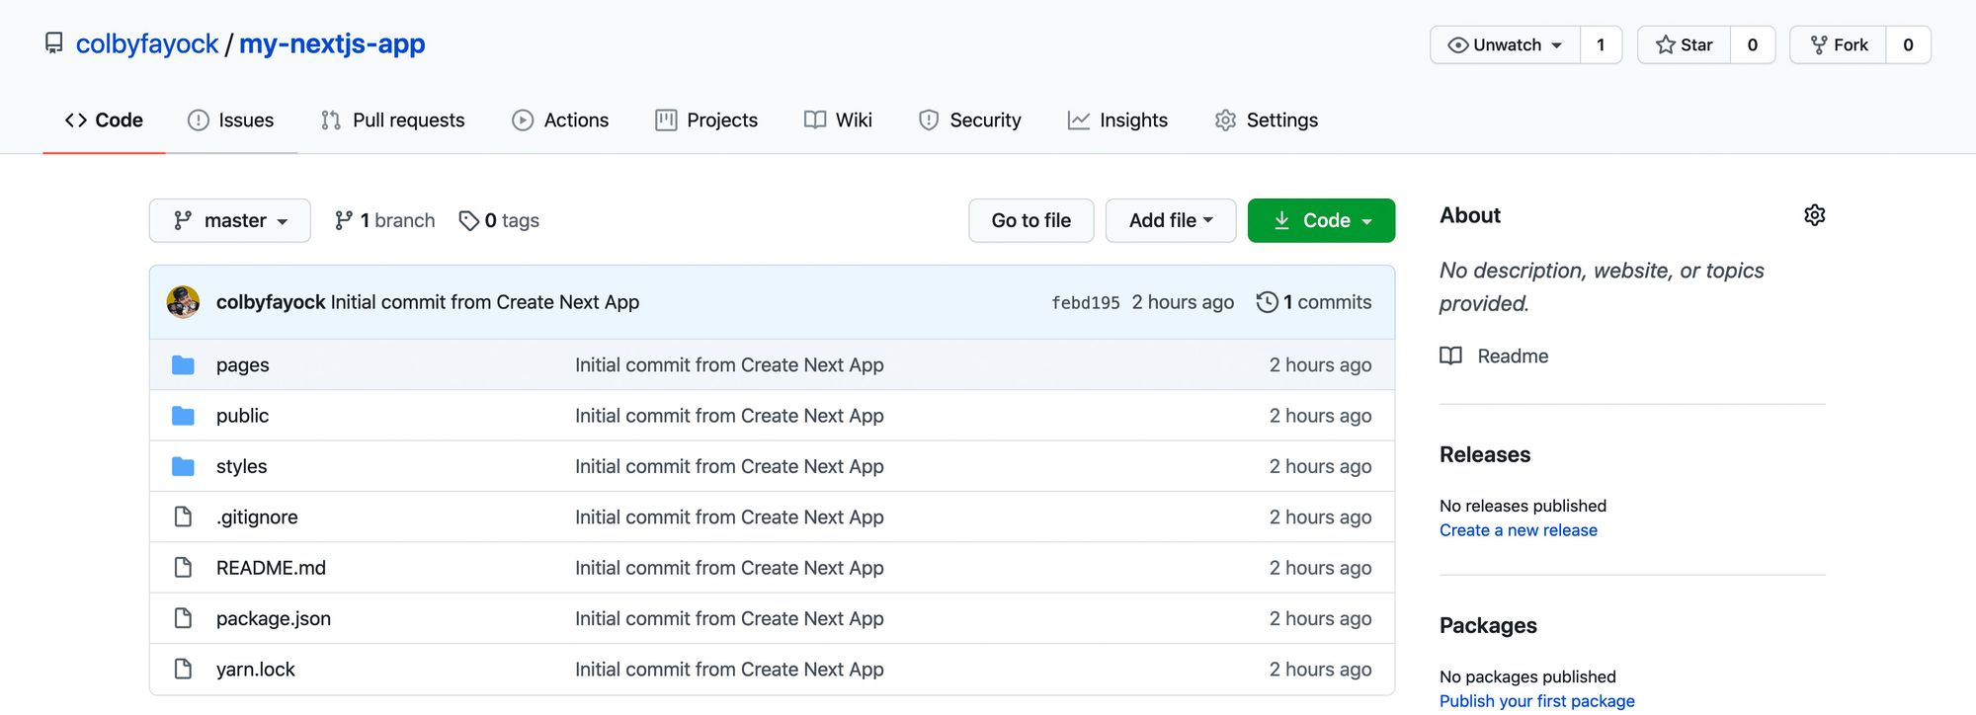The image size is (1976, 715).
Task: Click the febd195 commit hash
Action: 1085,302
